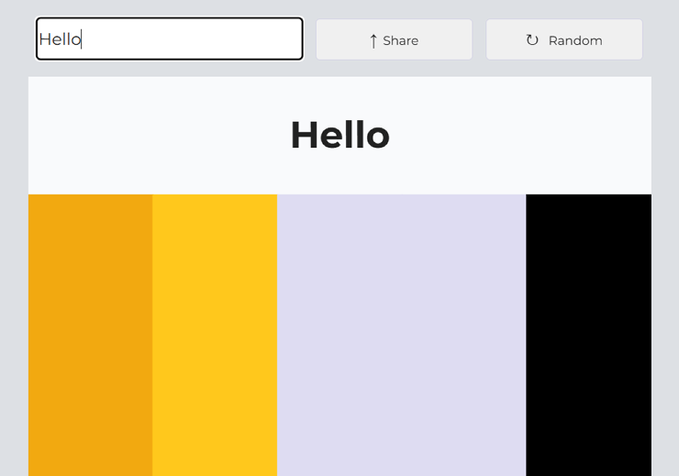Screen dimensions: 679x476
Task: Click the bold Hello heading
Action: pos(339,136)
